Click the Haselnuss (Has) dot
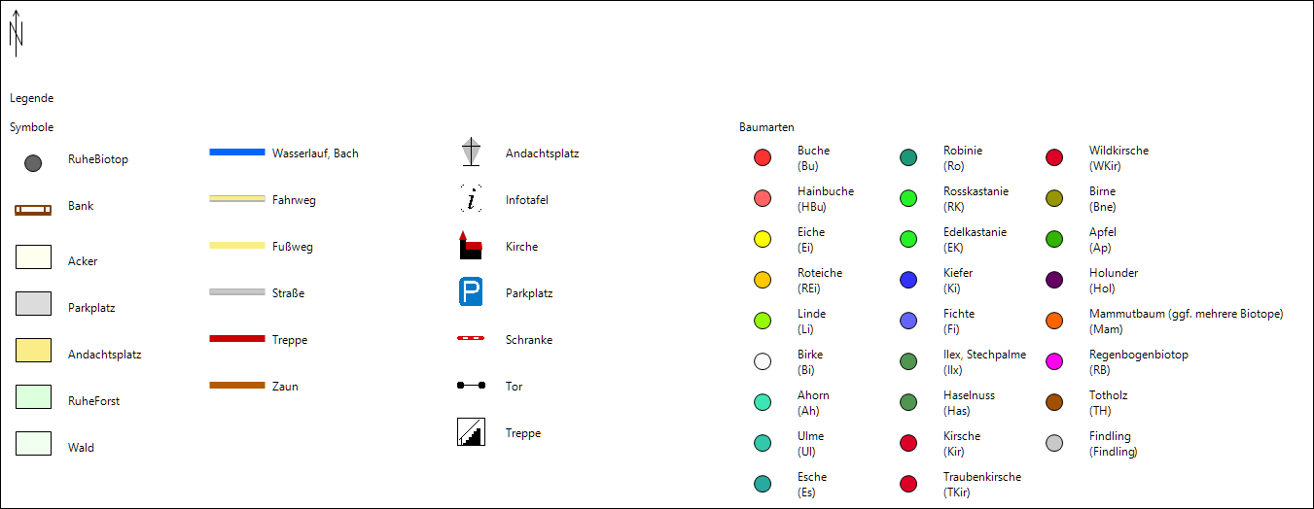The height and width of the screenshot is (509, 1314). tap(908, 402)
